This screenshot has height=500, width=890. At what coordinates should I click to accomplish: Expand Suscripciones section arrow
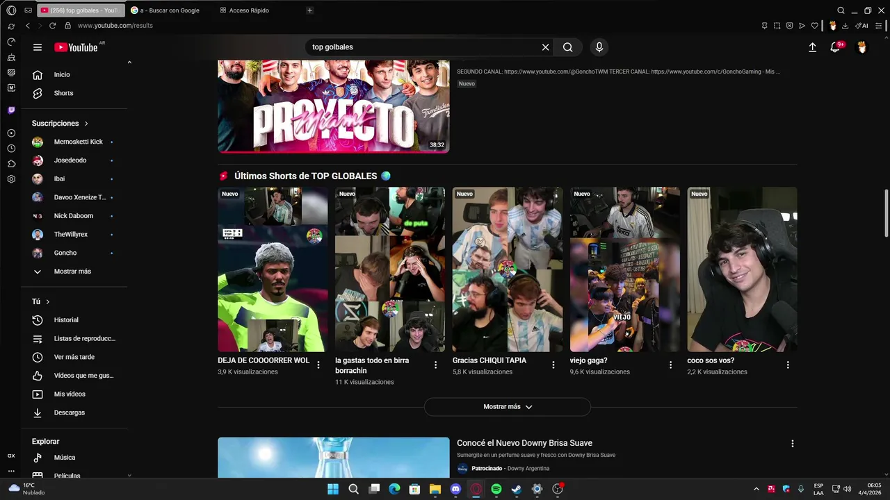click(86, 124)
